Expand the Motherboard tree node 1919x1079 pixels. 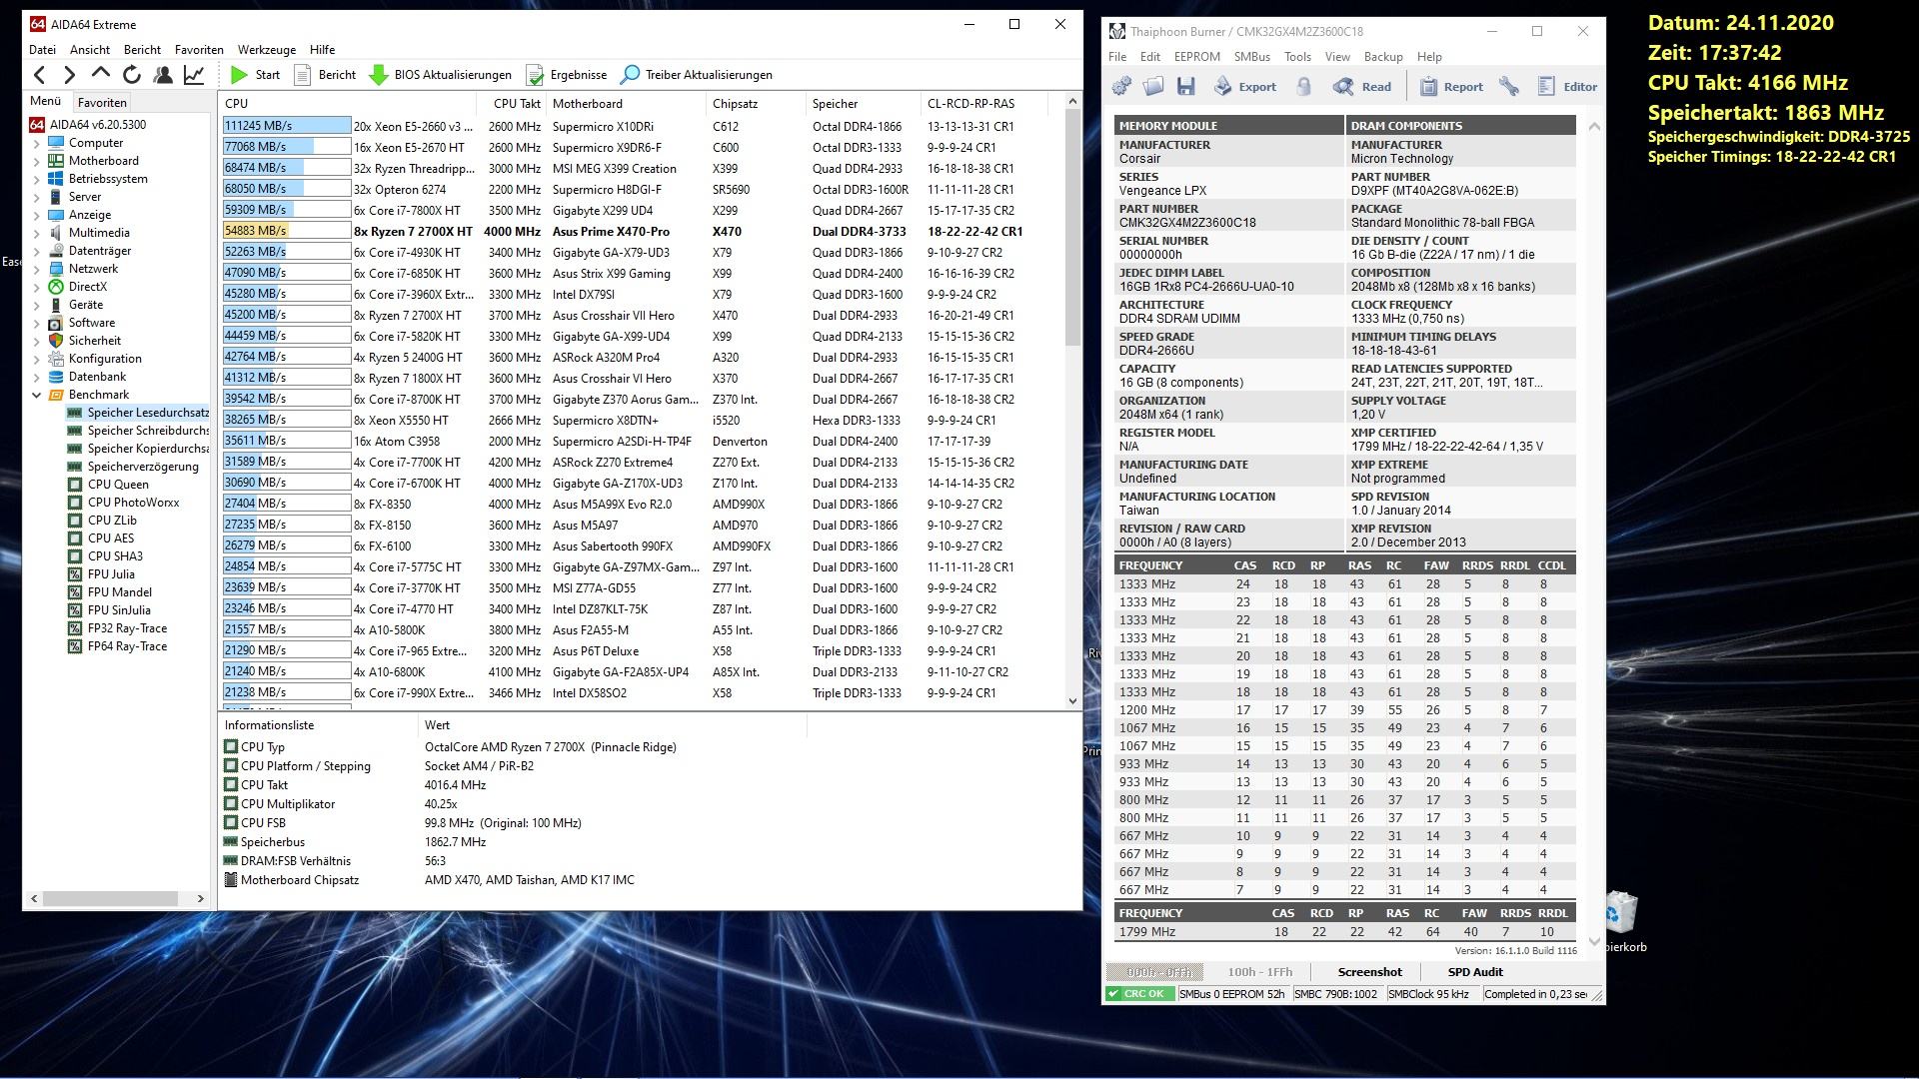click(37, 161)
